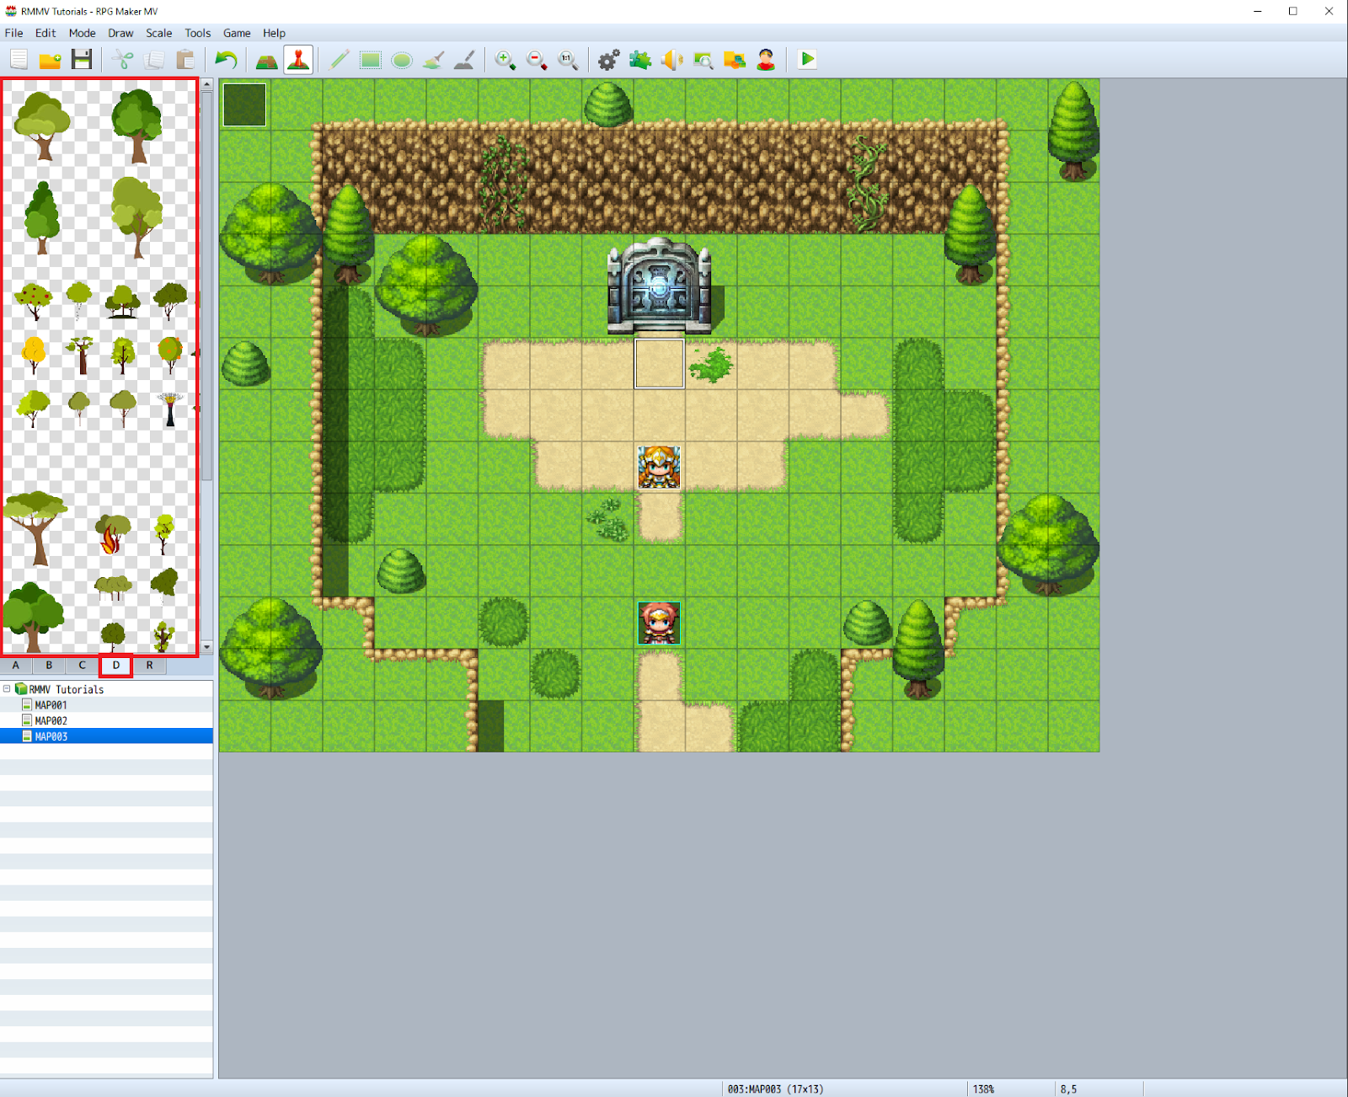Click the 138% zoom status text
The width and height of the screenshot is (1348, 1097).
tap(983, 1089)
